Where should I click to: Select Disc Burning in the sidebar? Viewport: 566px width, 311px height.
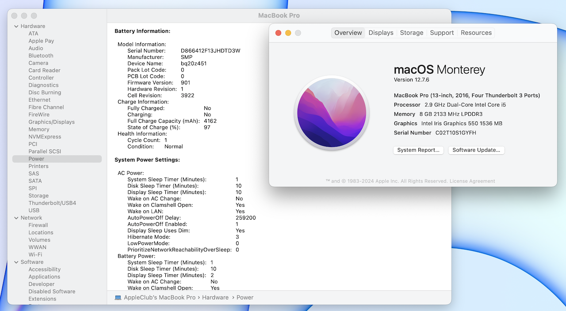pyautogui.click(x=45, y=92)
